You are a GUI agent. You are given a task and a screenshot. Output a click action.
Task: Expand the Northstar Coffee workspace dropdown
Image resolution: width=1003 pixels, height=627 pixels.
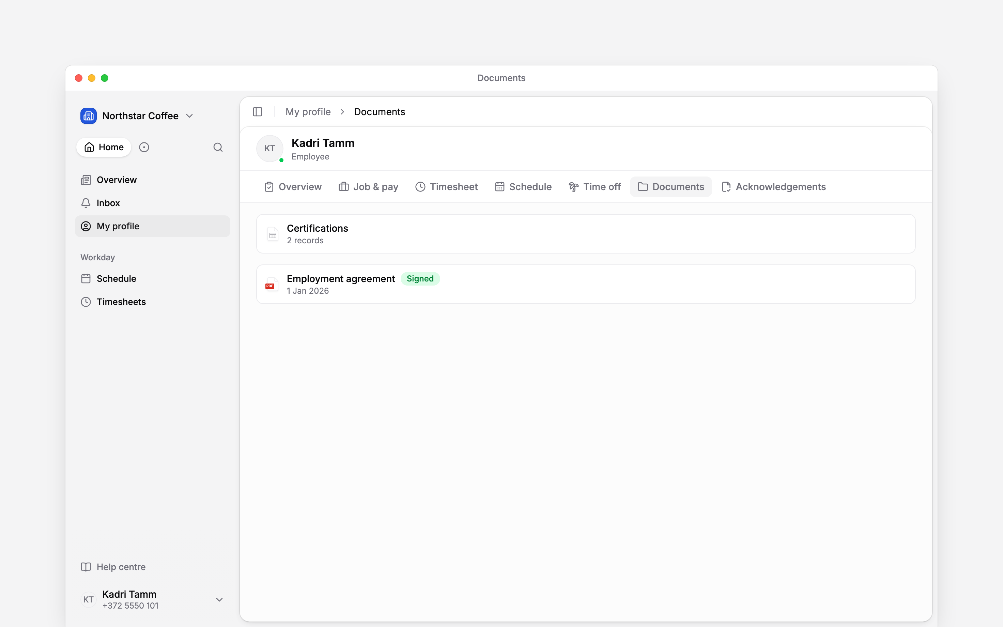pyautogui.click(x=189, y=116)
